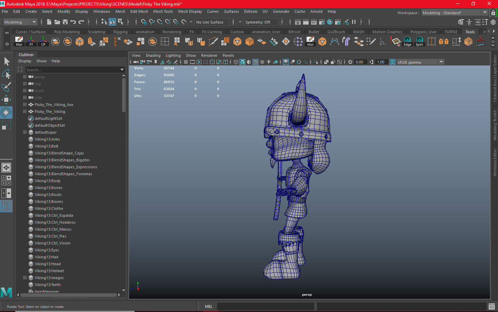Open the Modeling menu set dropdown
This screenshot has height=312, width=498.
(20, 22)
